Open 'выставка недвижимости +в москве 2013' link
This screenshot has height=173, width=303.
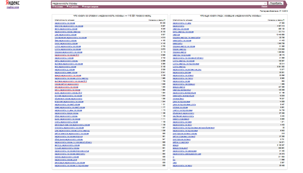[x=71, y=81]
